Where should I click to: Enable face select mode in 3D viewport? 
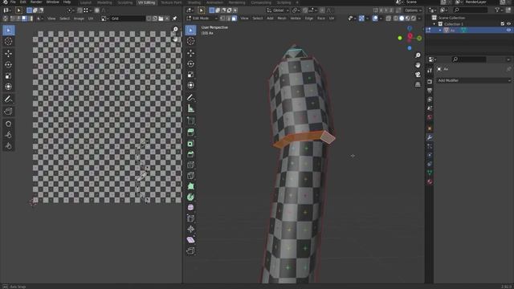[x=234, y=18]
